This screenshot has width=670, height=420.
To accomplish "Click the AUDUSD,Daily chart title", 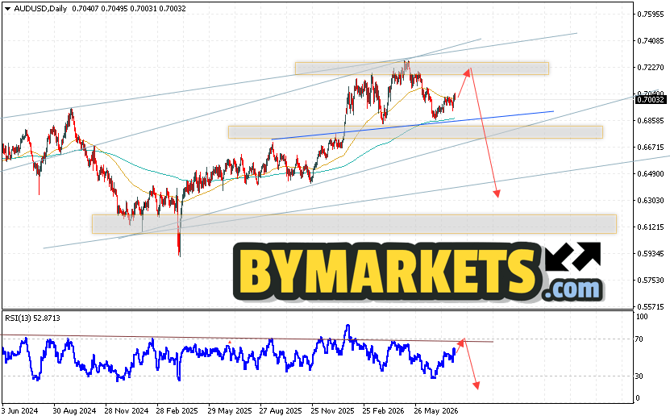I will (x=40, y=9).
